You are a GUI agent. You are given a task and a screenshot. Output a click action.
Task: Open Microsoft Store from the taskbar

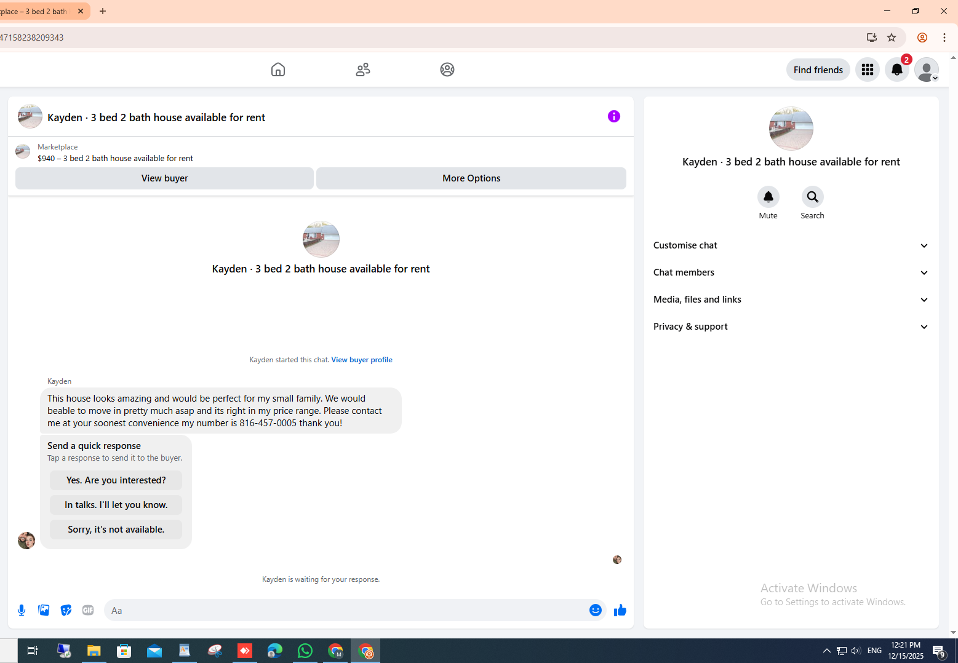click(124, 651)
